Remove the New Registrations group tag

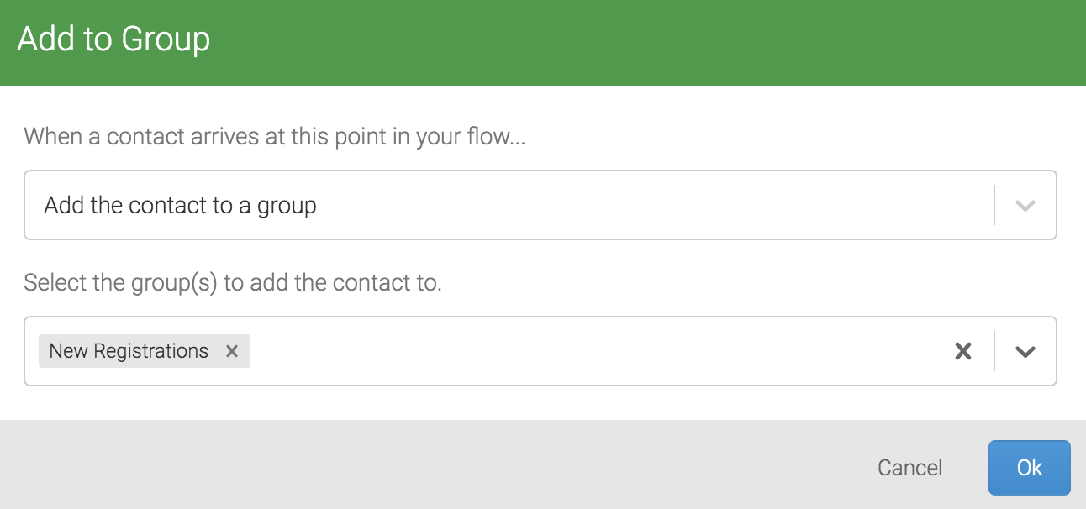pyautogui.click(x=232, y=351)
